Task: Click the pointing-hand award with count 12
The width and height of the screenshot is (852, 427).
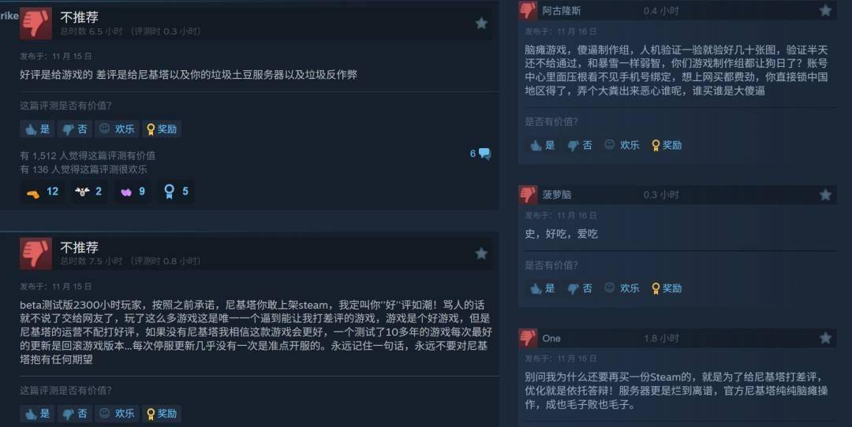Action: [43, 191]
